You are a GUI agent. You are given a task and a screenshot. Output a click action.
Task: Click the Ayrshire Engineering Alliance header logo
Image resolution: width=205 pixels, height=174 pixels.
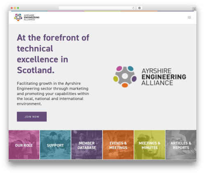[27, 17]
